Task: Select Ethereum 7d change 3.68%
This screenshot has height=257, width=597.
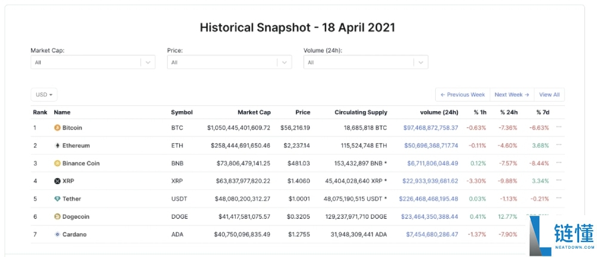Action: tap(541, 146)
